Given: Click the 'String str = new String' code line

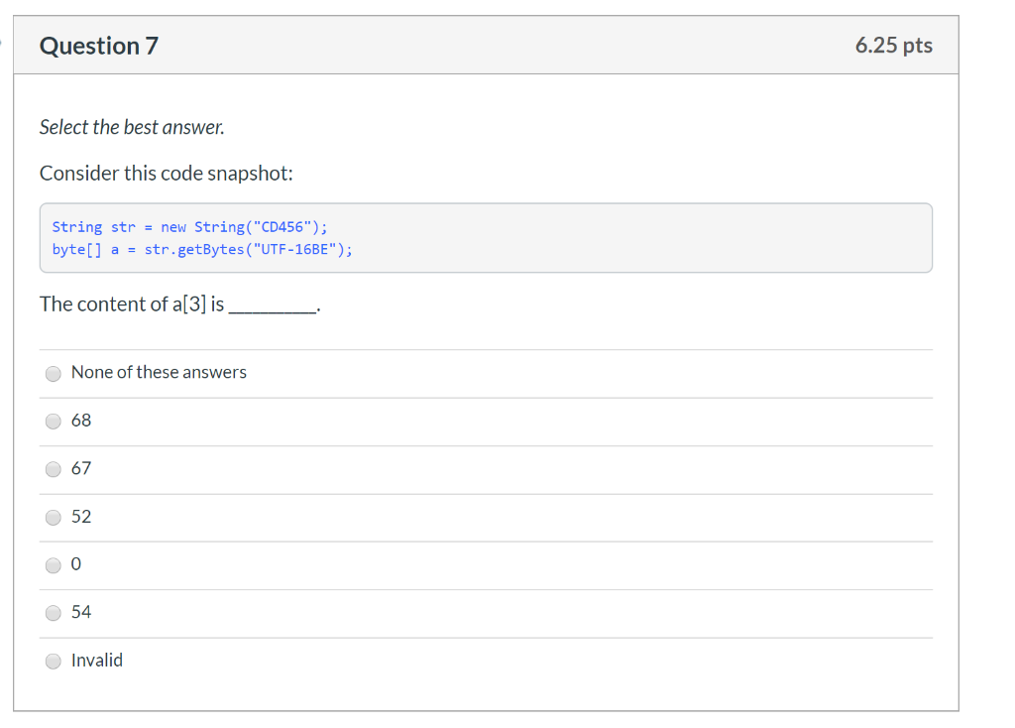Looking at the screenshot, I should (189, 227).
